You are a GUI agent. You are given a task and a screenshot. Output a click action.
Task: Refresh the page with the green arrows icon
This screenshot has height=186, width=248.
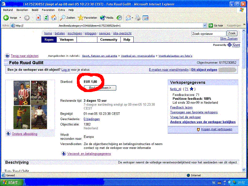[x=46, y=18]
